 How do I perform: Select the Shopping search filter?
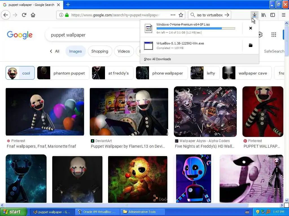(x=100, y=51)
